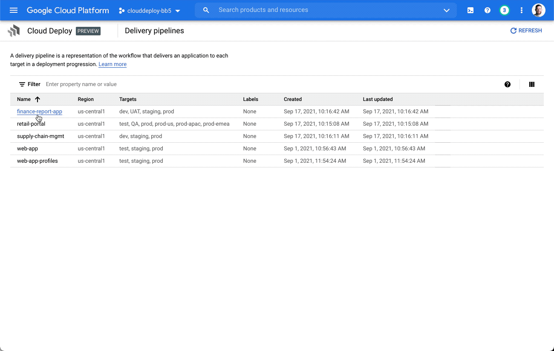The image size is (554, 351).
Task: Focus the Search products and resources field
Action: (326, 10)
